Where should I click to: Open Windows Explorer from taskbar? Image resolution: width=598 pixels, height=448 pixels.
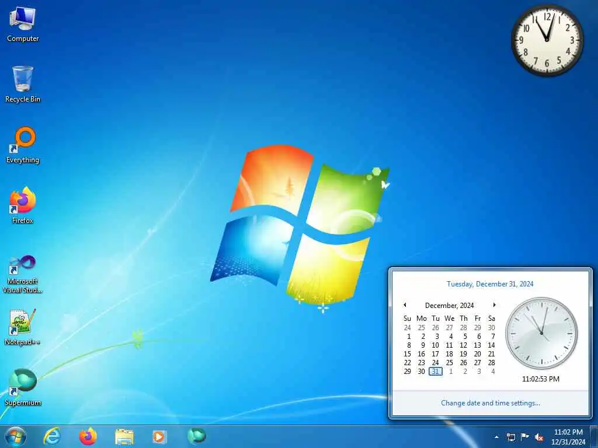click(x=124, y=436)
